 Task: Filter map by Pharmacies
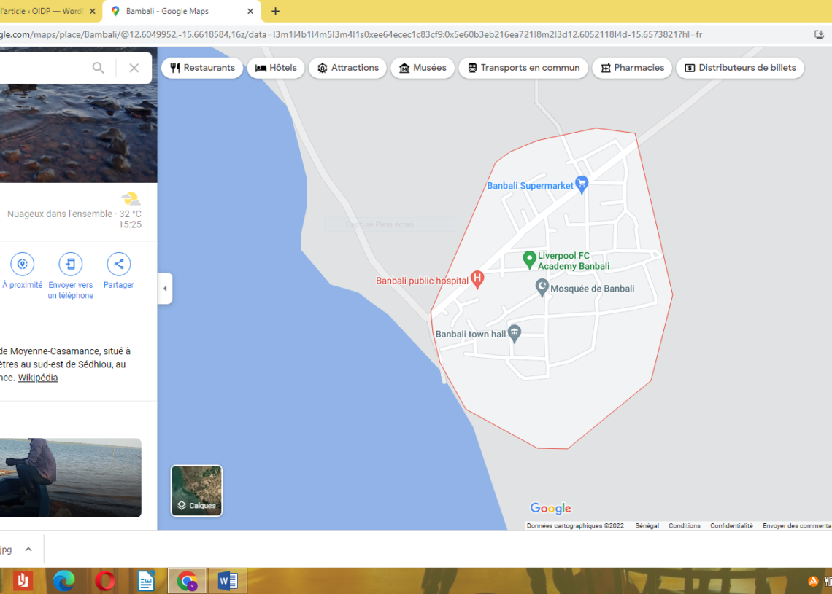click(x=632, y=68)
